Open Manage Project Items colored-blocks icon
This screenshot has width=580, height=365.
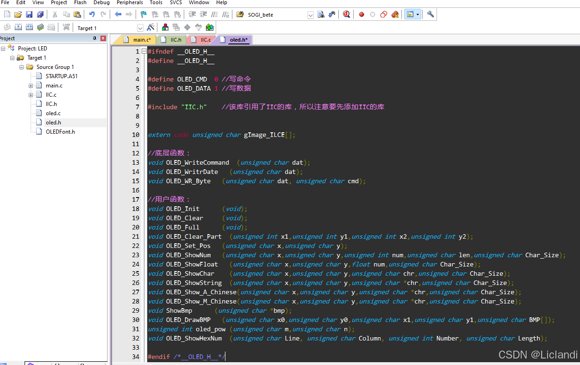pos(165,27)
